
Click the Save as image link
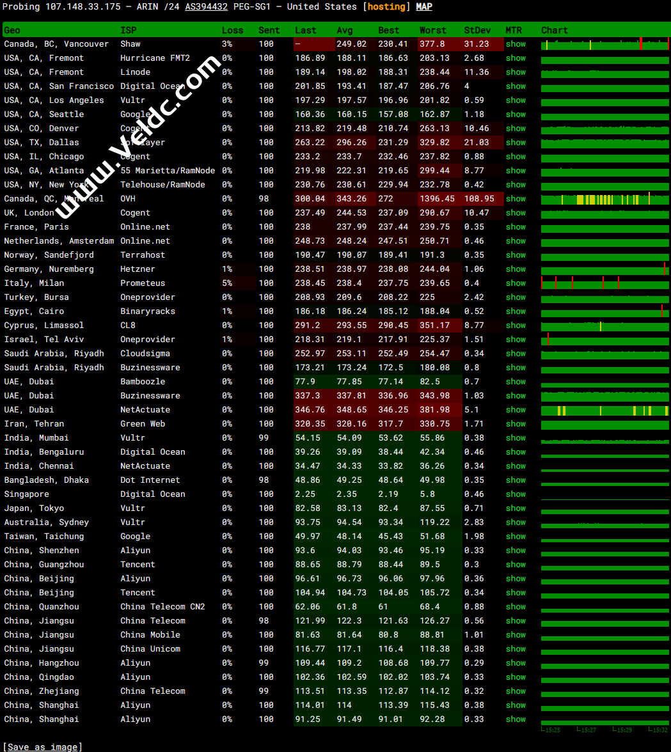43,747
